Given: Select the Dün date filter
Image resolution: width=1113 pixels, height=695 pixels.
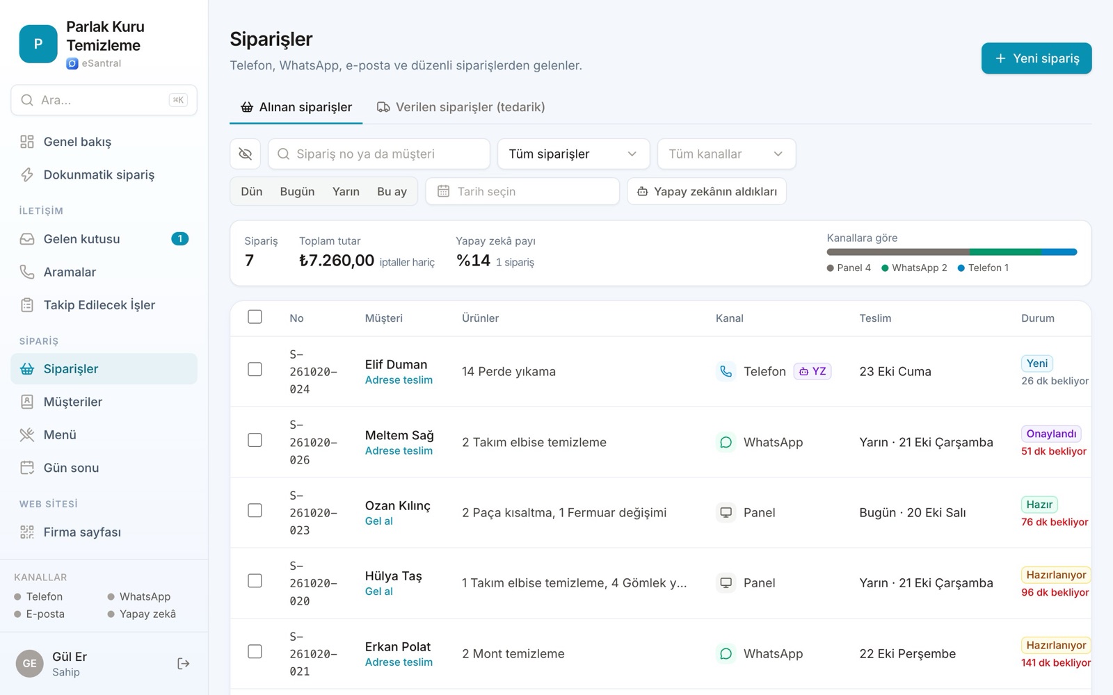Looking at the screenshot, I should (252, 191).
